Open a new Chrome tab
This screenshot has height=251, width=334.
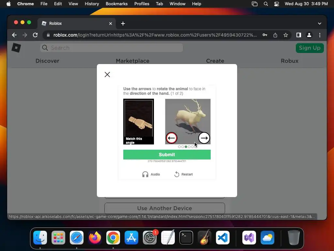pos(123,24)
